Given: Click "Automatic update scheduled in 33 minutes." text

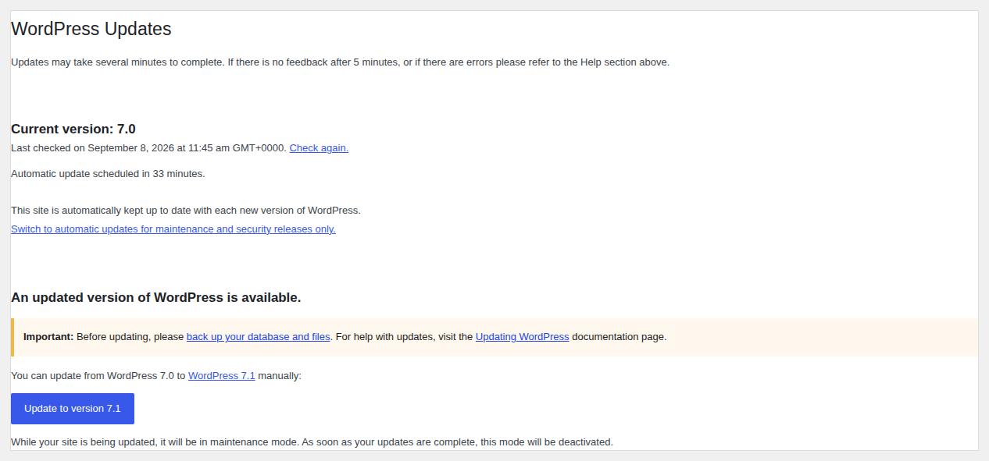Looking at the screenshot, I should (108, 174).
